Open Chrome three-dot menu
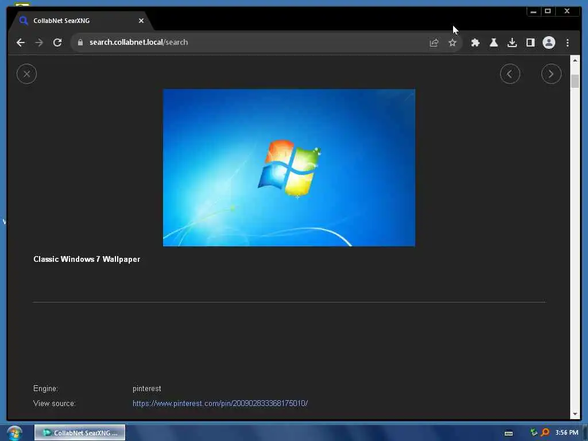 567,42
